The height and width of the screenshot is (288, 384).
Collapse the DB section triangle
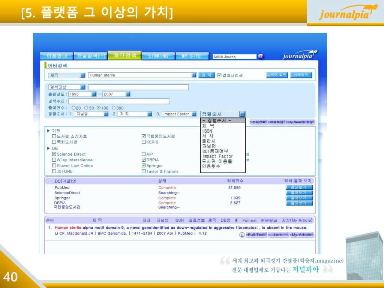click(48, 148)
